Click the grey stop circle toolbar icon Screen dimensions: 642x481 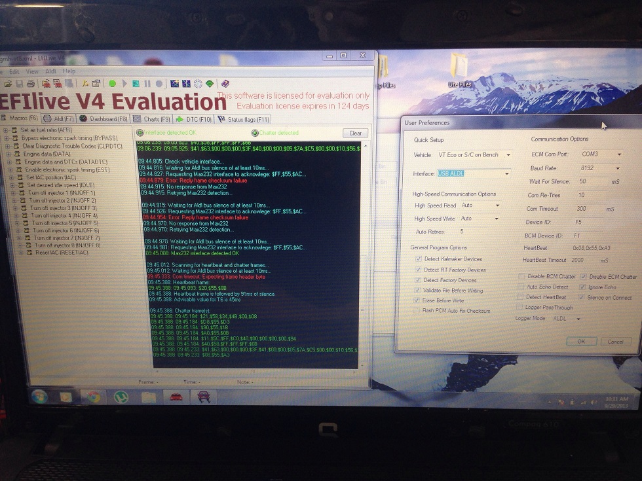tap(159, 84)
